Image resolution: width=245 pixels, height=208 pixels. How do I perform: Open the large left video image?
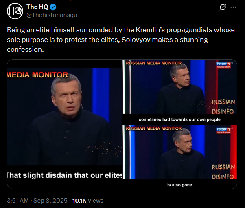pyautogui.click(x=64, y=122)
